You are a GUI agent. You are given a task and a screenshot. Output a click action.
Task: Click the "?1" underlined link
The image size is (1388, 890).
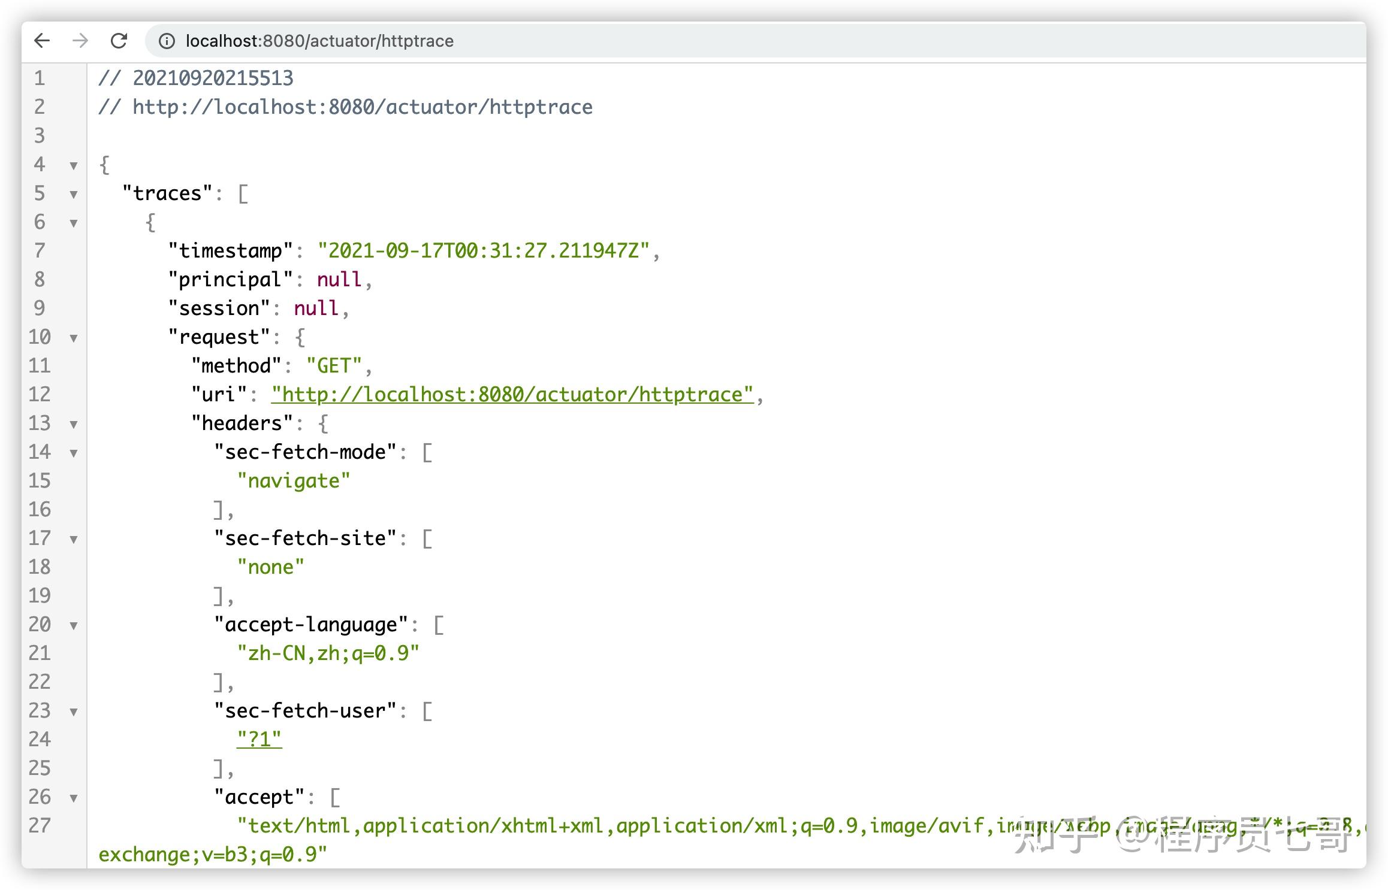pos(259,740)
